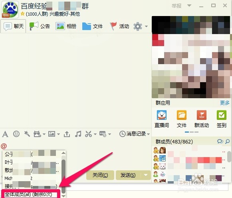Click the 发送(S) button

click(128, 175)
